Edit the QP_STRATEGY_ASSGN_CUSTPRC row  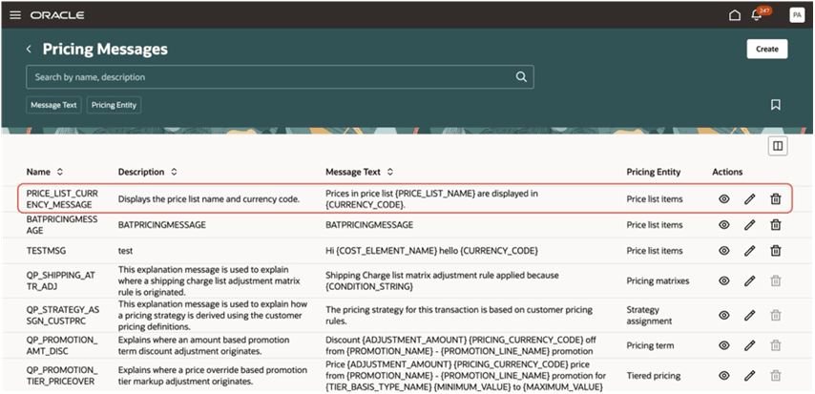(749, 315)
